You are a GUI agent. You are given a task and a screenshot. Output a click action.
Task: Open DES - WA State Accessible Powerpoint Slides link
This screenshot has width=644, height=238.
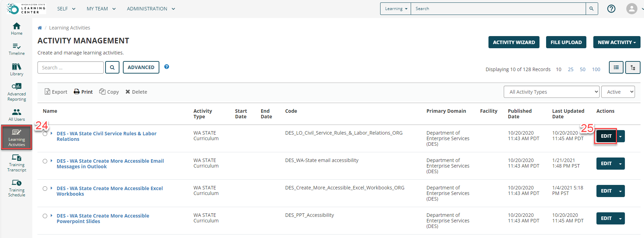(x=103, y=218)
